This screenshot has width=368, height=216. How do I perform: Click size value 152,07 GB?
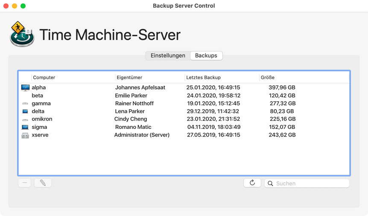tap(282, 127)
